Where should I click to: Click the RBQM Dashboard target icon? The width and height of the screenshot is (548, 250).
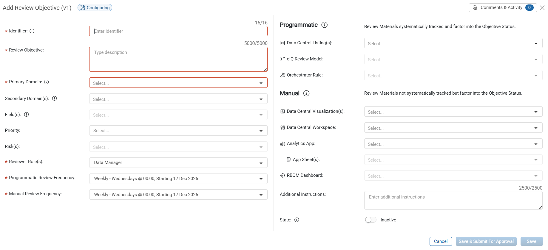[283, 176]
